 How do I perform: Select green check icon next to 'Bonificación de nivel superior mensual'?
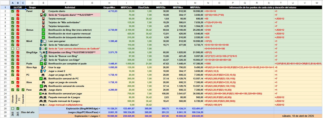point(43,34)
